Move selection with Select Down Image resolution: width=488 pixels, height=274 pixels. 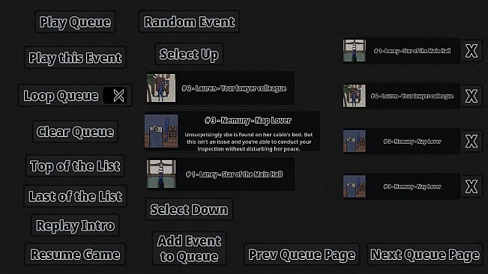[x=189, y=210]
